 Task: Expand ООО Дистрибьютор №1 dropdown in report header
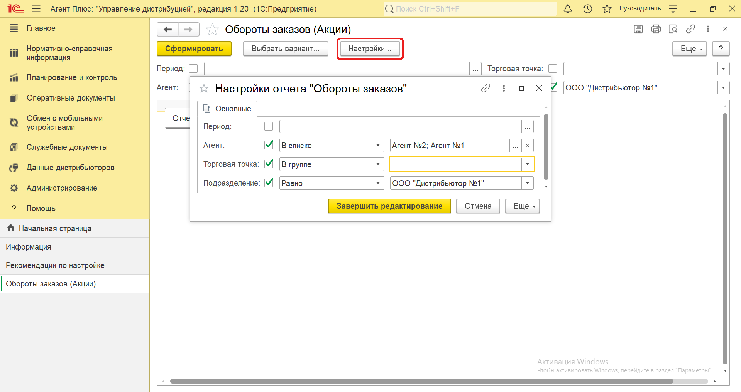point(723,88)
